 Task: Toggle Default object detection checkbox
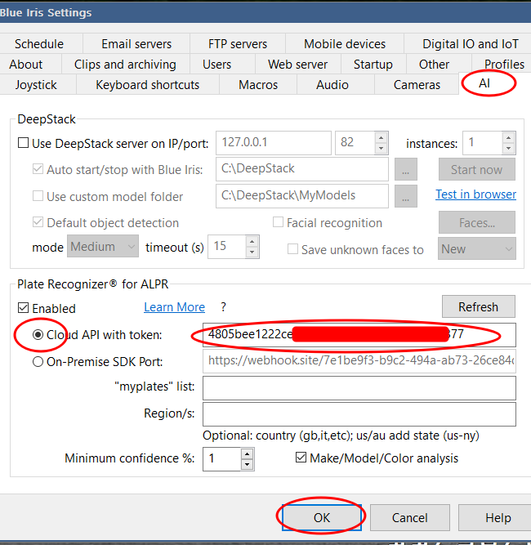click(x=38, y=222)
